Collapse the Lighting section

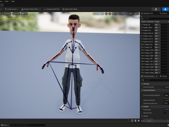(x=142, y=116)
